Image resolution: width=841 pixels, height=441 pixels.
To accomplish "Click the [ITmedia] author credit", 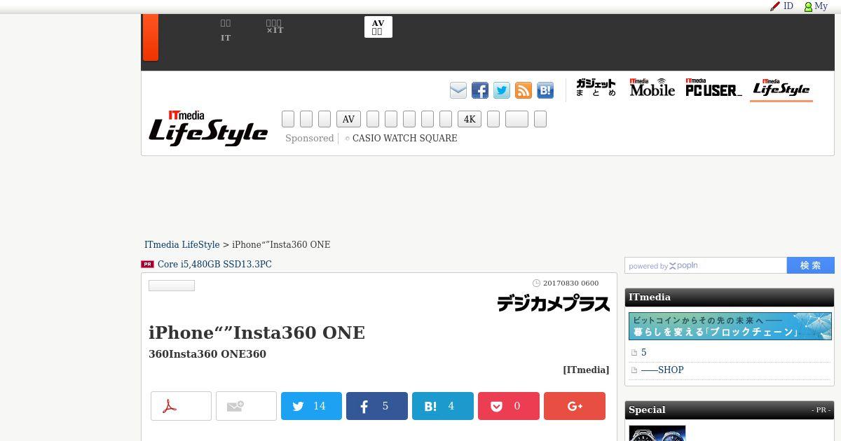I will coord(586,370).
